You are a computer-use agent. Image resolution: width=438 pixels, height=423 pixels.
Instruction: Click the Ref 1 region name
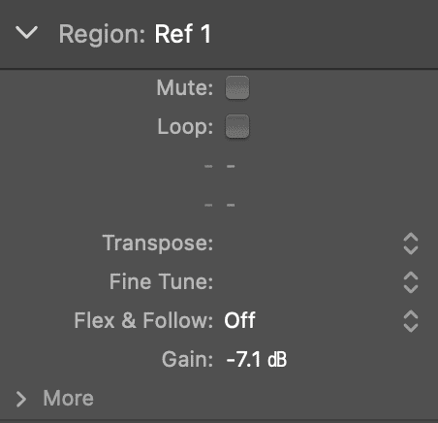tap(183, 34)
